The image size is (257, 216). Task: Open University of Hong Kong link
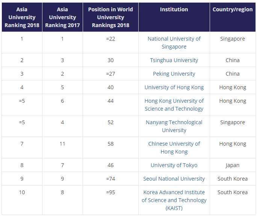174,87
